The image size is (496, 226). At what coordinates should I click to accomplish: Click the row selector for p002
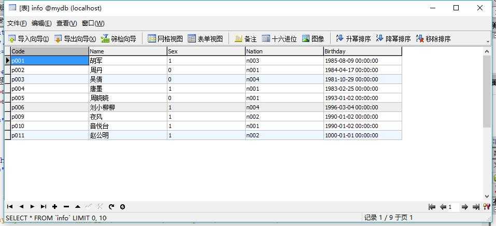coord(8,70)
